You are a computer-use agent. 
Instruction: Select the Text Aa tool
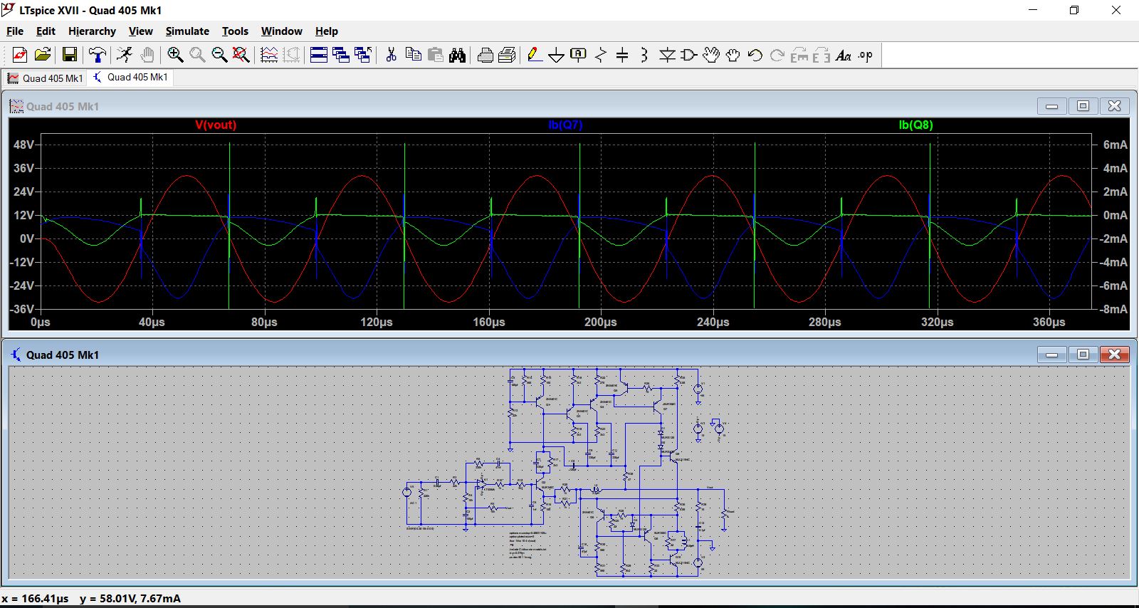pyautogui.click(x=844, y=55)
